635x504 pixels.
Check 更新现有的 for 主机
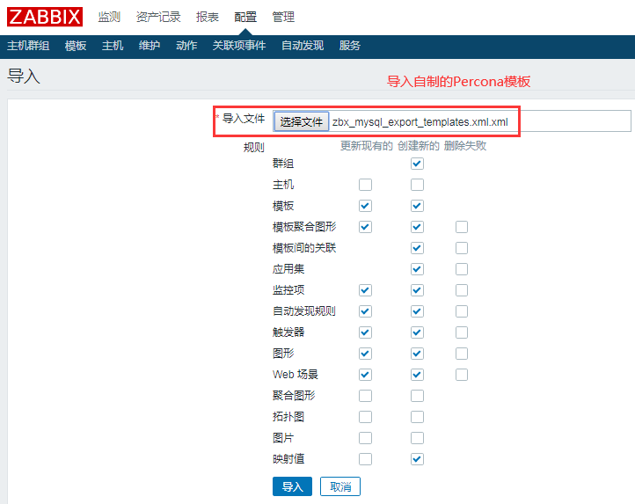[x=365, y=185]
